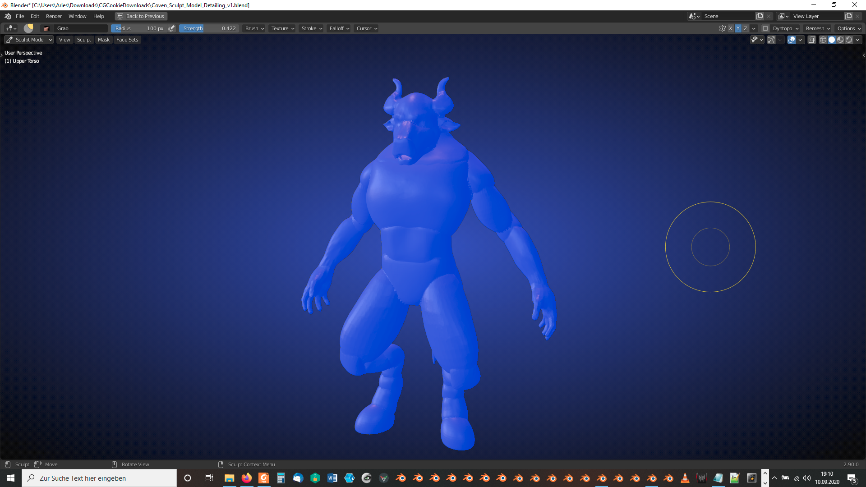Expand the Falloff dropdown
Viewport: 866px width, 487px height.
coord(339,28)
